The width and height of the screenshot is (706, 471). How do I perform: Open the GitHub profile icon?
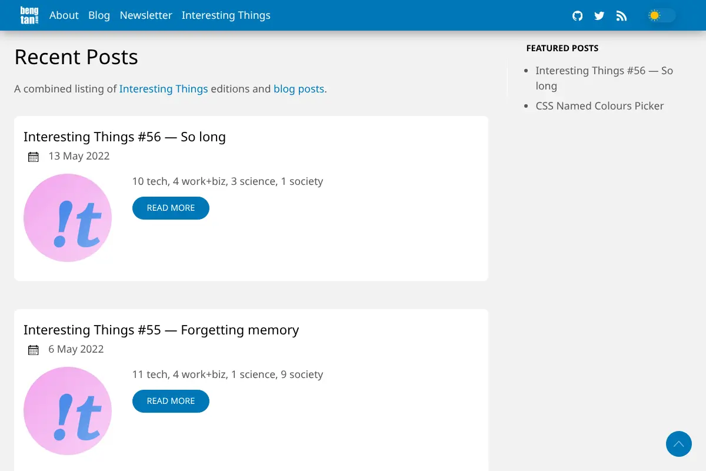pyautogui.click(x=577, y=16)
